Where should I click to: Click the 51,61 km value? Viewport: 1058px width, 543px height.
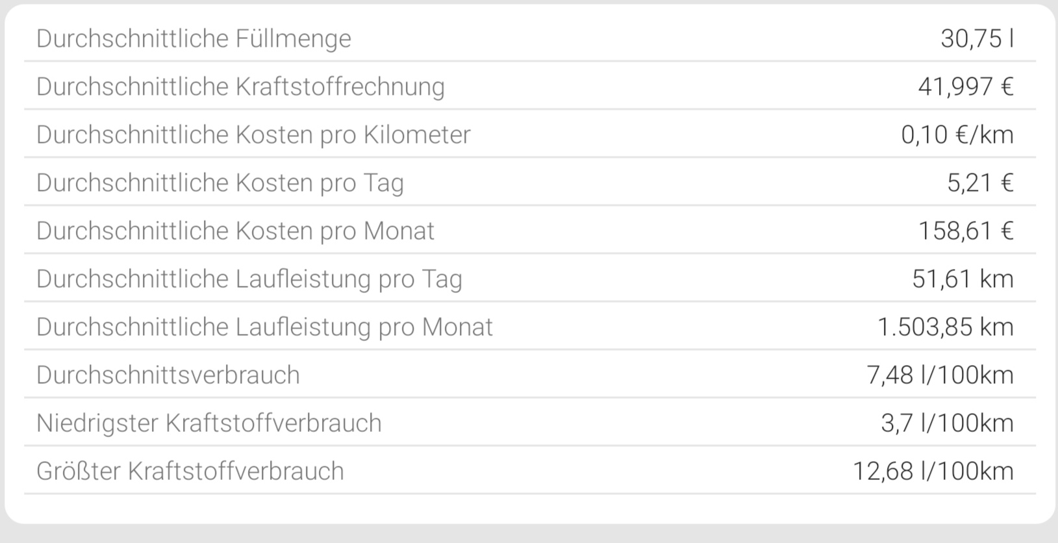(964, 278)
